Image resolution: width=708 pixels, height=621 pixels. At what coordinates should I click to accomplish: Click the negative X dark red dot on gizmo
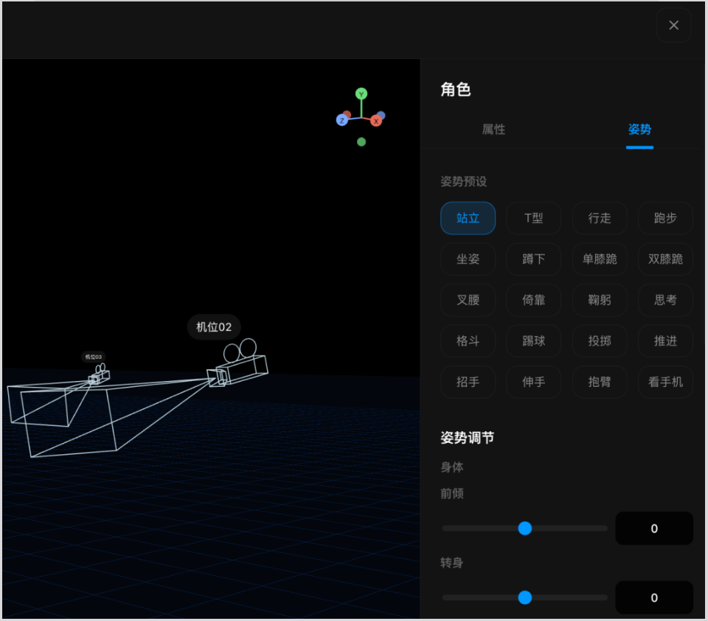pos(347,114)
